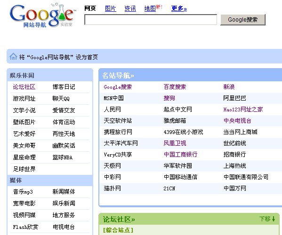The height and width of the screenshot is (235, 282).
Task: Open the 论坛社区» section header
Action: (x=119, y=219)
